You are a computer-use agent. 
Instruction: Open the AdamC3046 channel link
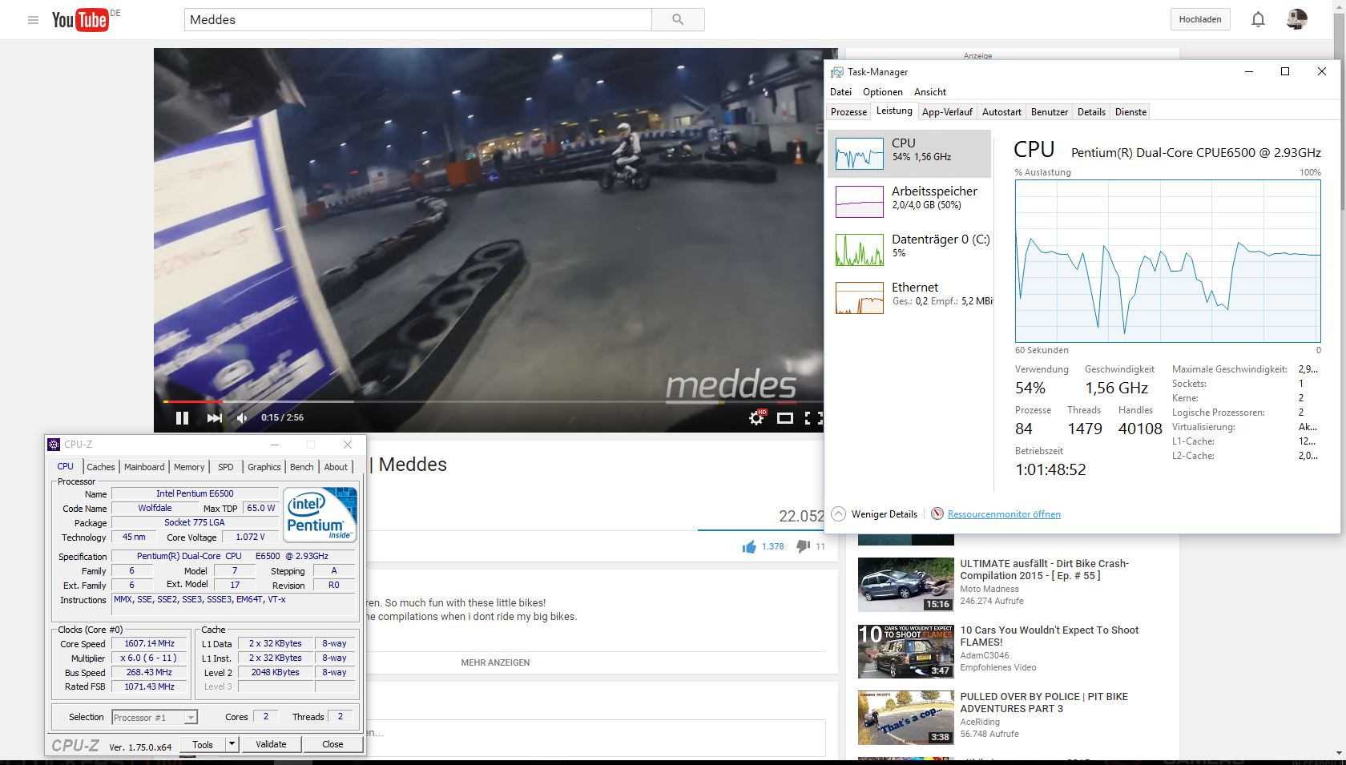pyautogui.click(x=985, y=655)
